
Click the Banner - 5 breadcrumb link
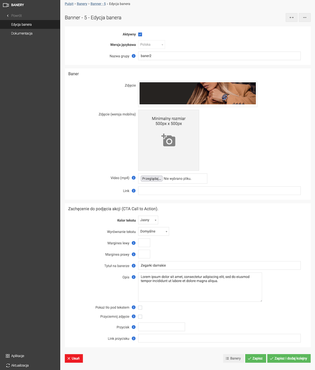[x=98, y=4]
